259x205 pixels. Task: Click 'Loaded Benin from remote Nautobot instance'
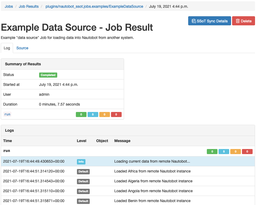click(x=152, y=201)
